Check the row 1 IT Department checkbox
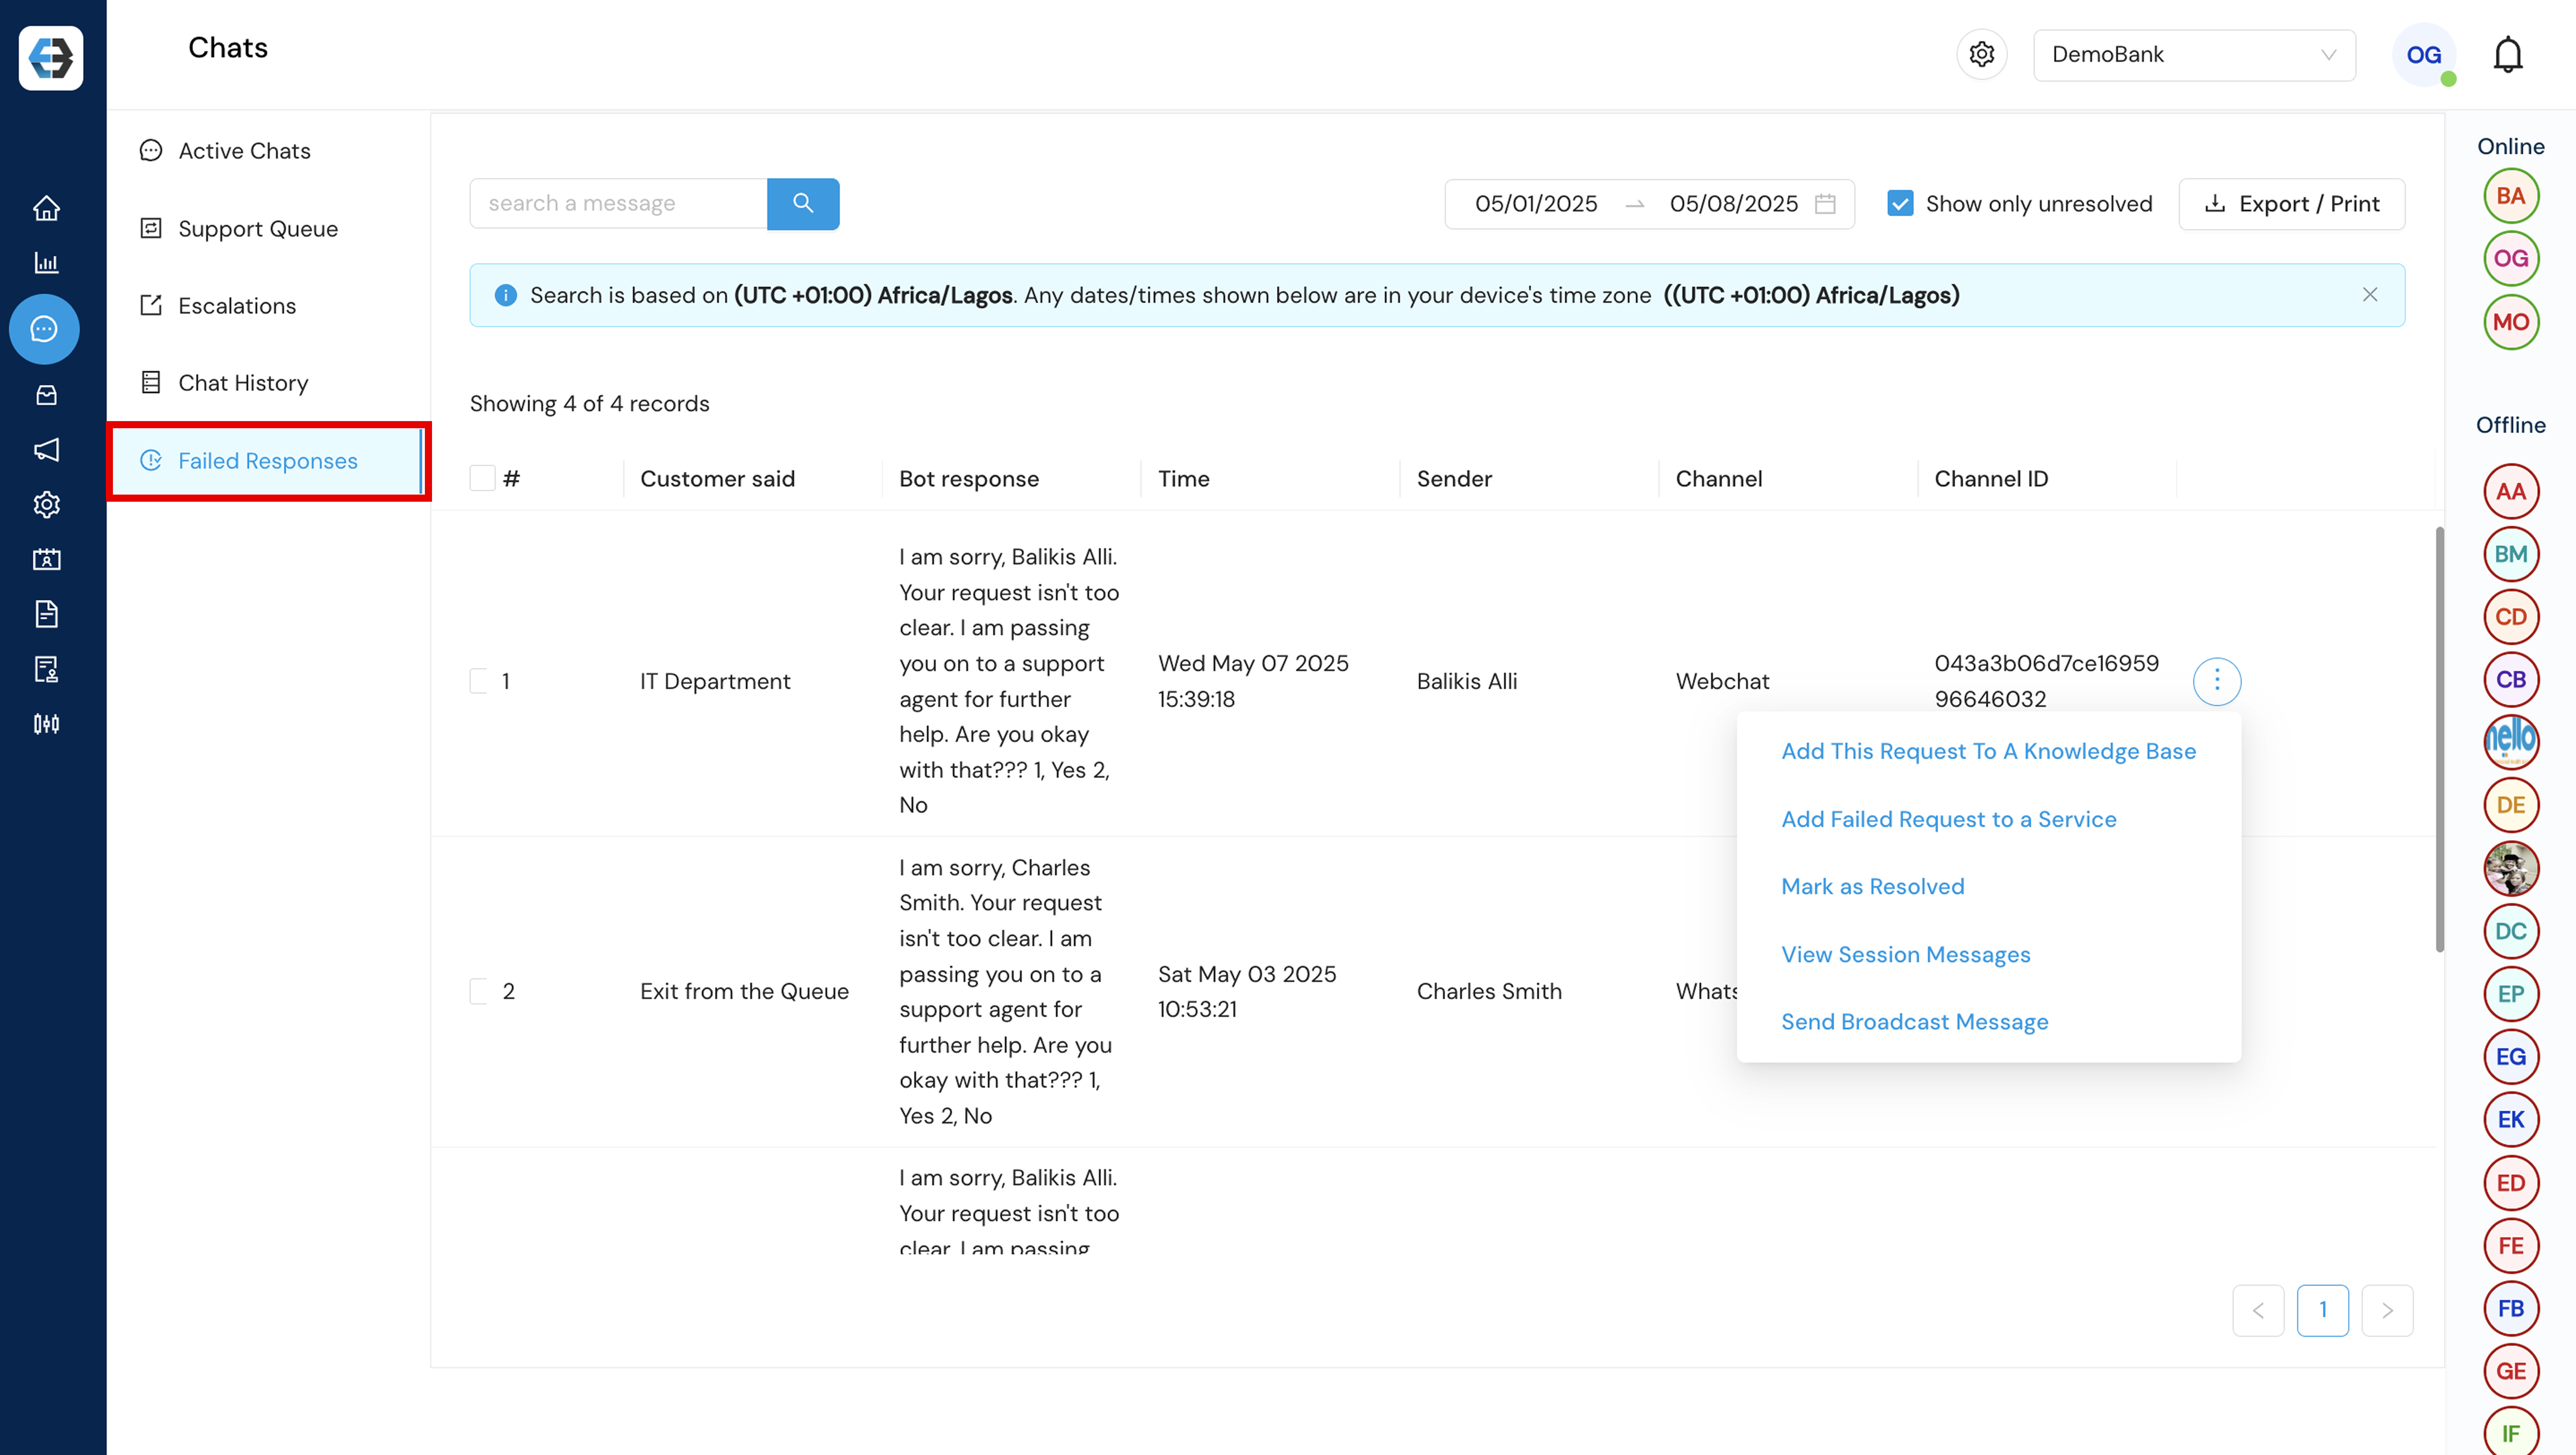The image size is (2576, 1455). tap(479, 681)
